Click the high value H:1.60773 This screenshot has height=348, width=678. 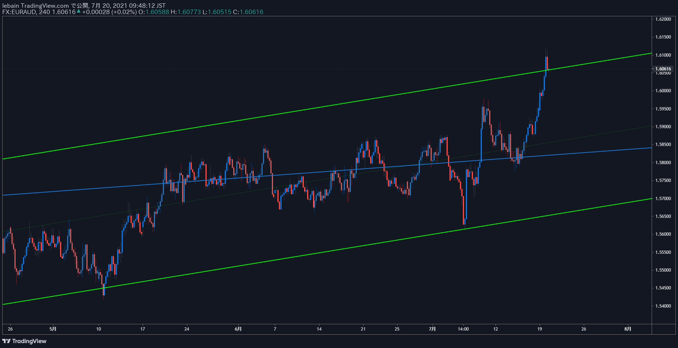tap(185, 12)
